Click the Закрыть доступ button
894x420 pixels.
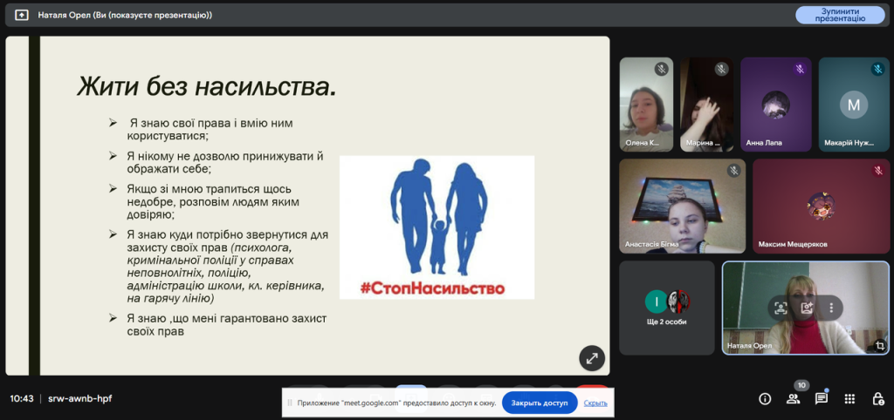pos(539,403)
